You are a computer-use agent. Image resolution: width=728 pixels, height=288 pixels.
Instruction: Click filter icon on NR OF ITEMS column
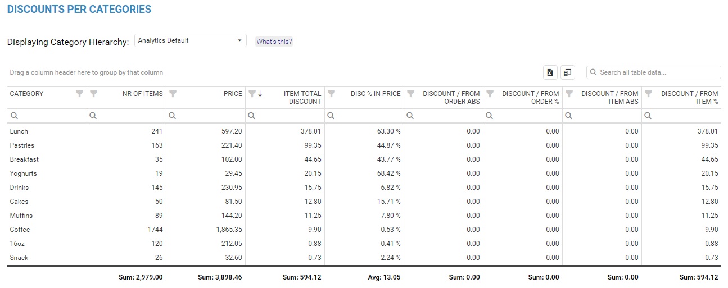pos(94,94)
